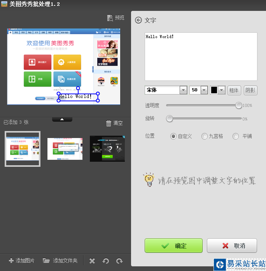Click 添加图片 to add images

tap(22, 261)
